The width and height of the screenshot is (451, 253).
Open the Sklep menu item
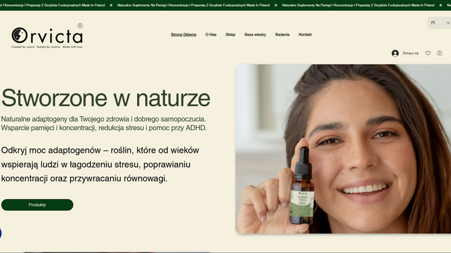[x=231, y=35]
